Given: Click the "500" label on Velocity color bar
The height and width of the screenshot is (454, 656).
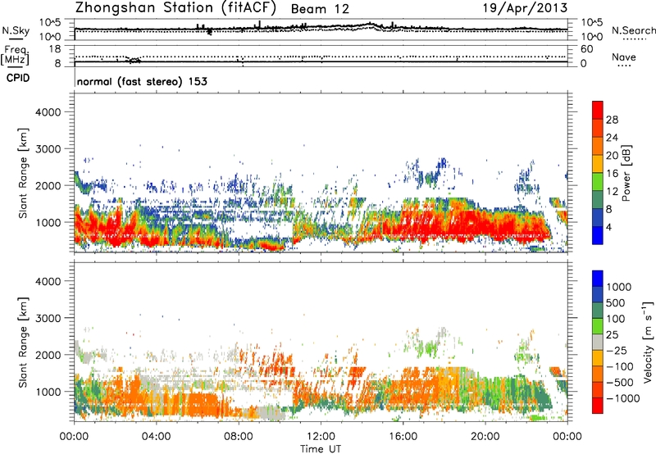Looking at the screenshot, I should pos(616,302).
